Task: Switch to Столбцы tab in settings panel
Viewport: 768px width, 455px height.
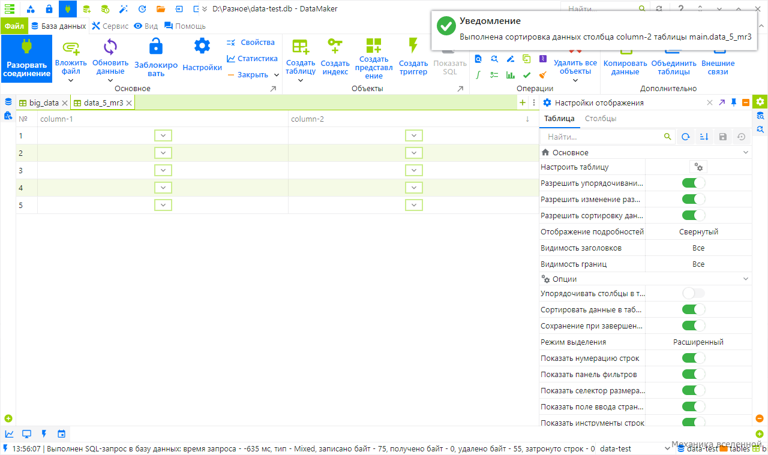Action: (601, 119)
